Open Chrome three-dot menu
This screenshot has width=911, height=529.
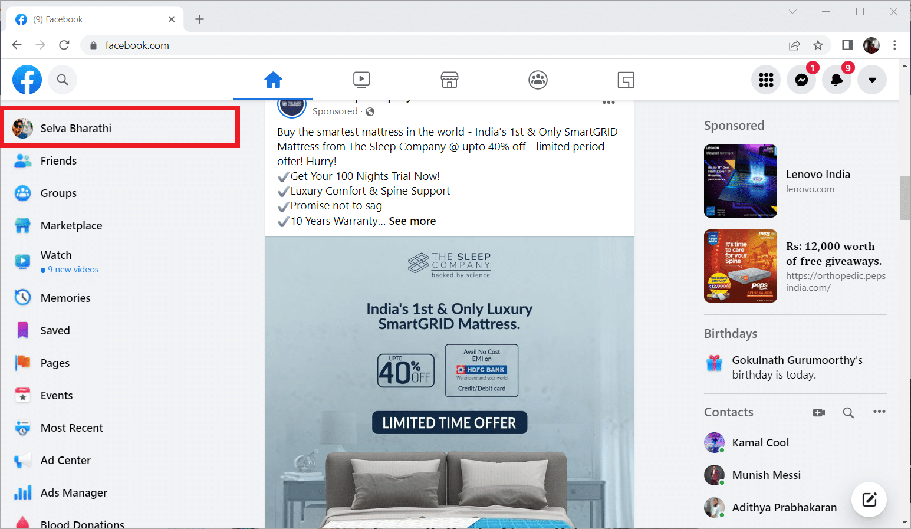[x=894, y=45]
